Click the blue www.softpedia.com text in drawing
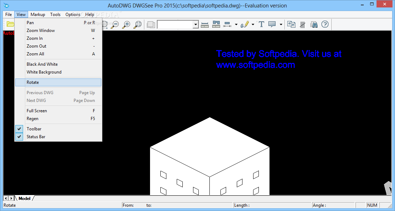This screenshot has height=211, width=395. coord(255,65)
